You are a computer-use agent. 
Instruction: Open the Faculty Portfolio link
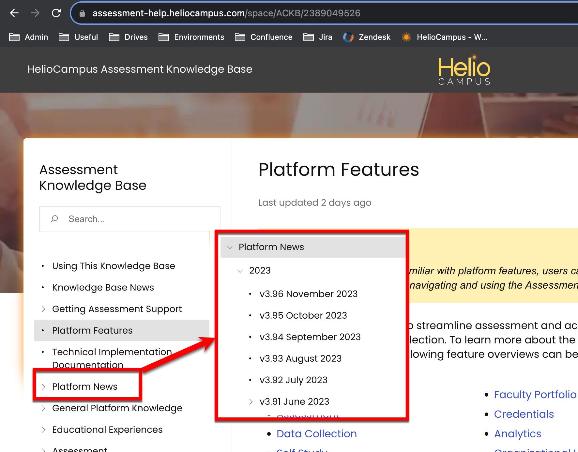point(535,394)
